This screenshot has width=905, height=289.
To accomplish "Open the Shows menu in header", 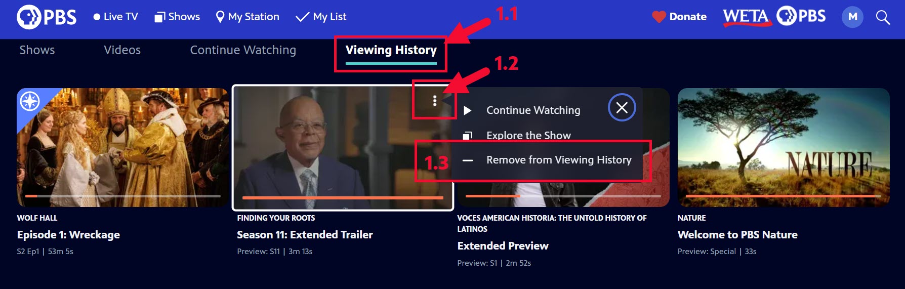I will click(x=177, y=17).
